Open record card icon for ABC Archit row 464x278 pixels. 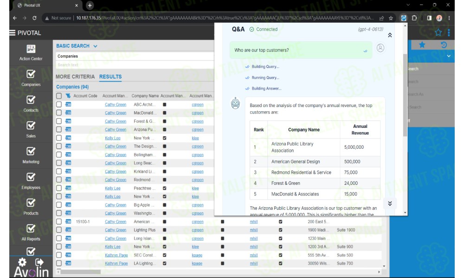[x=68, y=104]
